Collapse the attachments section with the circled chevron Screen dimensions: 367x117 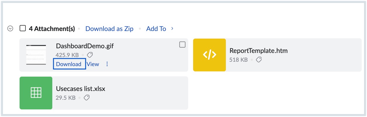10,29
